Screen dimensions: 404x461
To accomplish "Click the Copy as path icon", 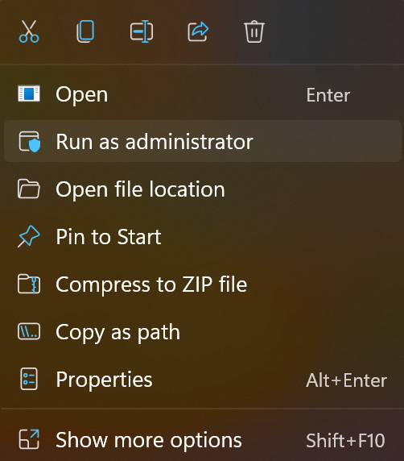I will [x=29, y=331].
